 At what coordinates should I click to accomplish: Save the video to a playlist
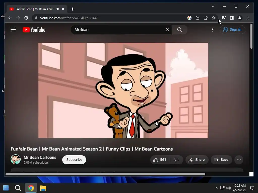click(x=221, y=160)
